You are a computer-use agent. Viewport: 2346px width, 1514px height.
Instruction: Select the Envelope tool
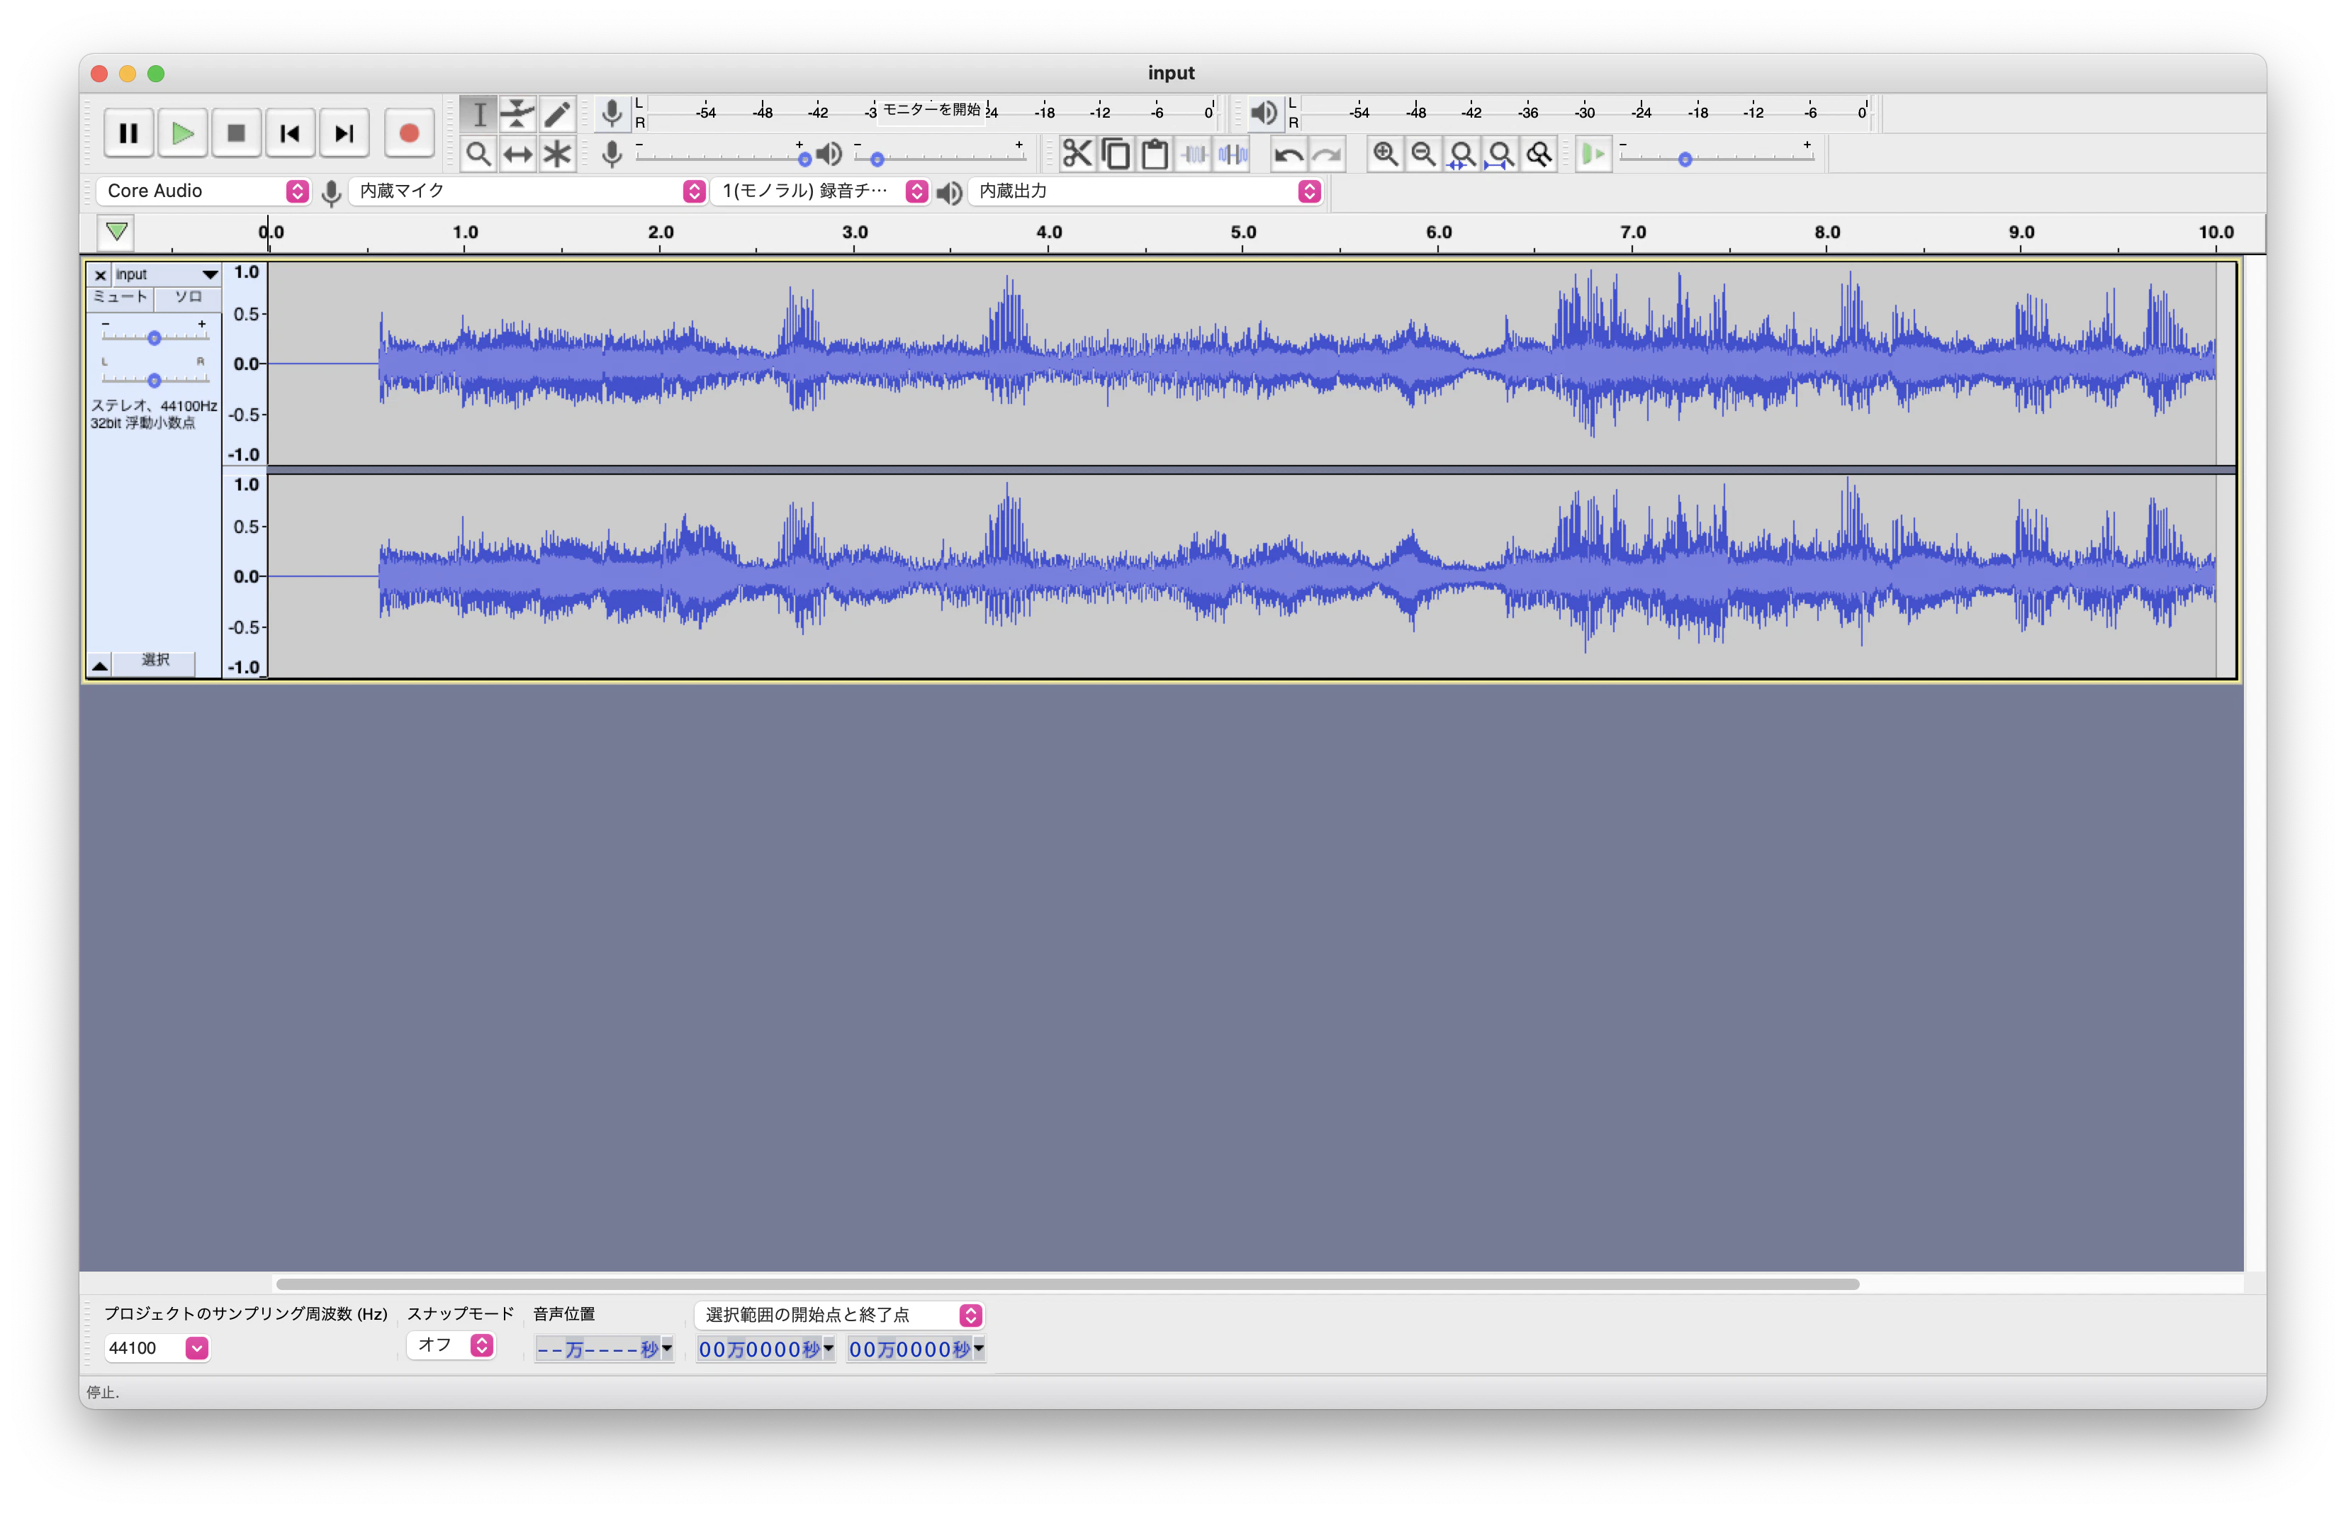[x=517, y=114]
